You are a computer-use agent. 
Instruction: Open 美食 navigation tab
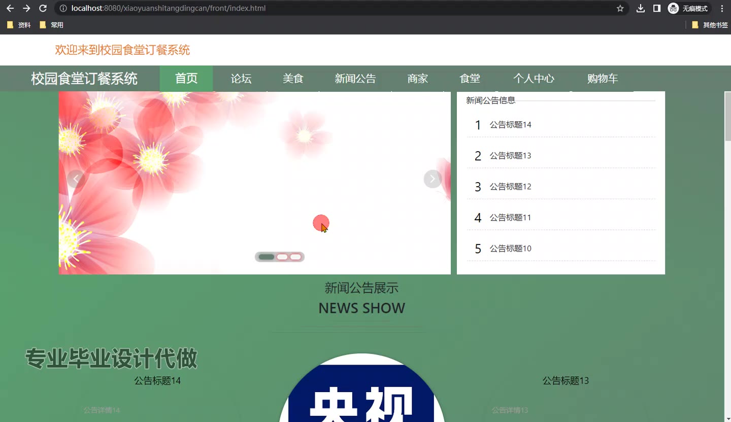[293, 79]
